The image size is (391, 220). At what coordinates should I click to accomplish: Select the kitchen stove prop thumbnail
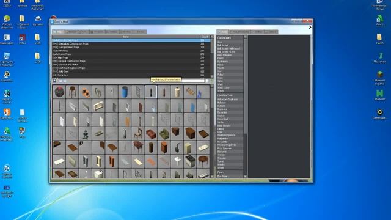(x=190, y=161)
